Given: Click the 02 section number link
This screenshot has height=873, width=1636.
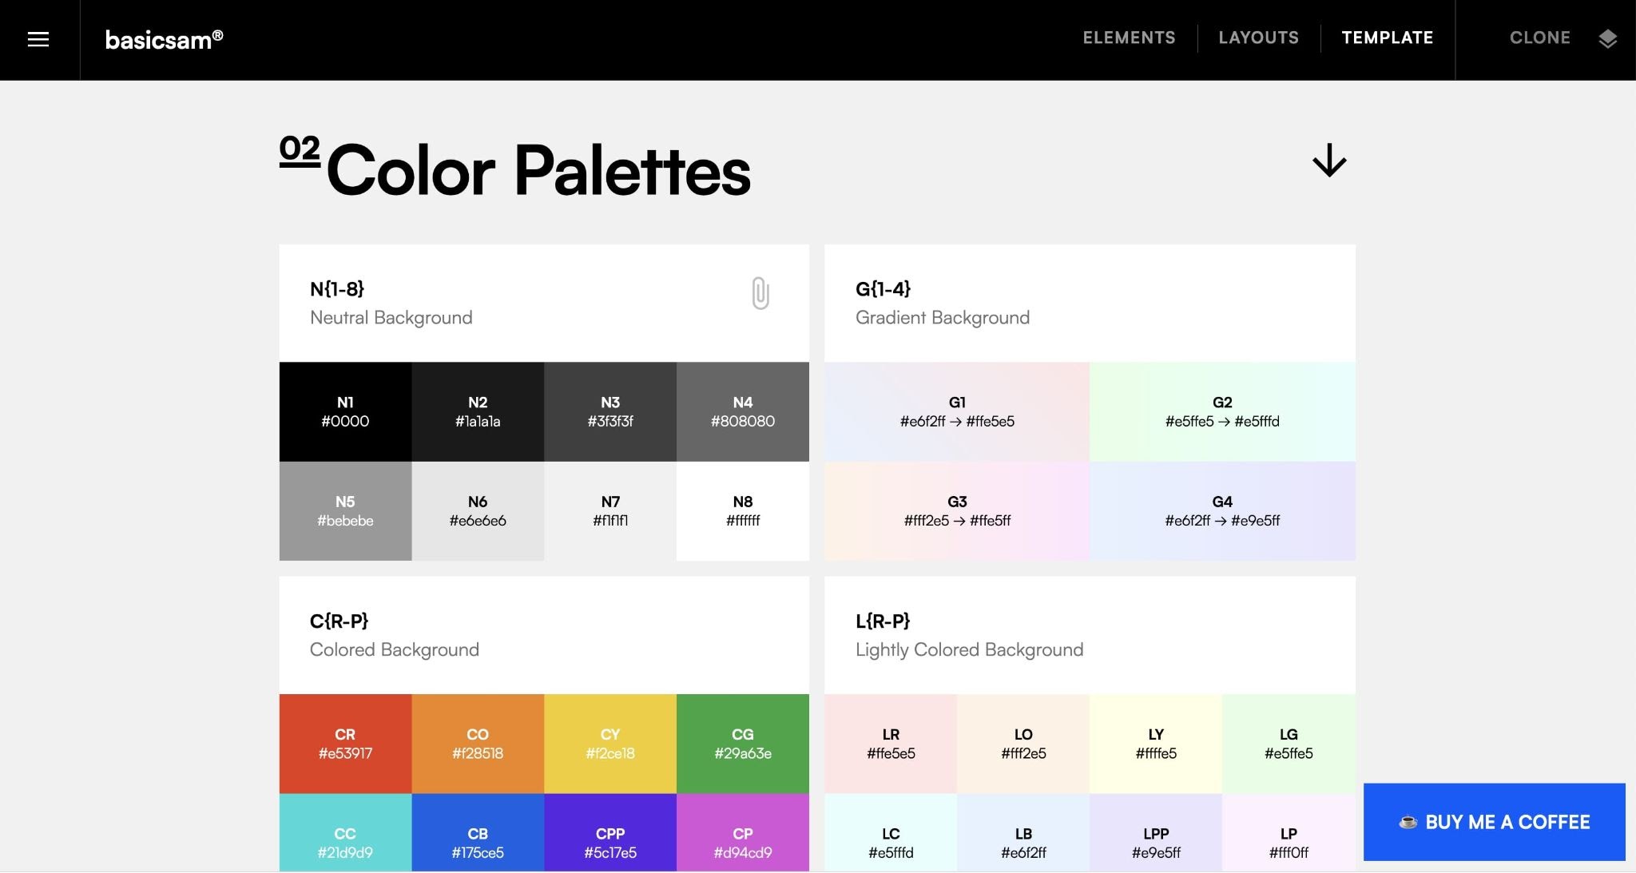Looking at the screenshot, I should [300, 149].
